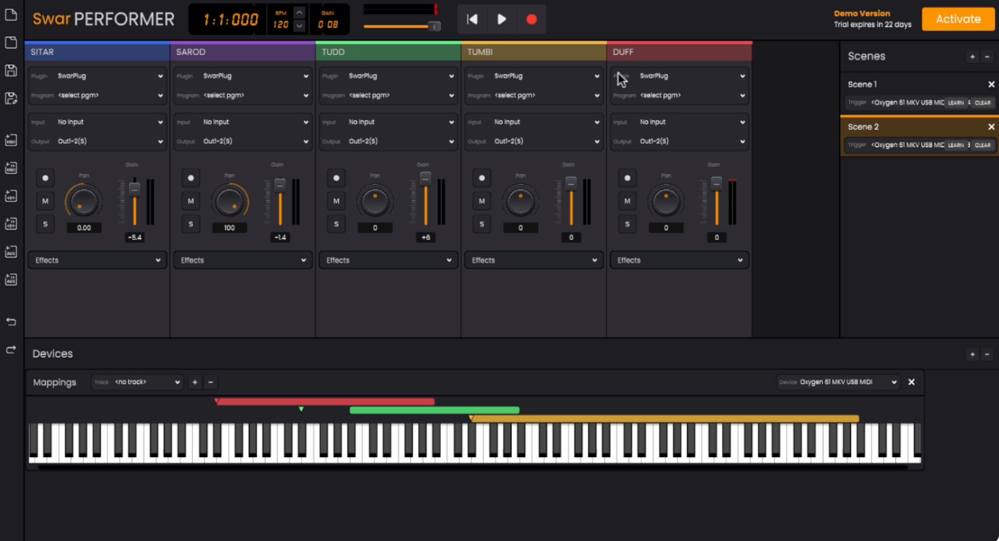This screenshot has width=999, height=541.
Task: Click the redo arrow icon
Action: click(11, 349)
